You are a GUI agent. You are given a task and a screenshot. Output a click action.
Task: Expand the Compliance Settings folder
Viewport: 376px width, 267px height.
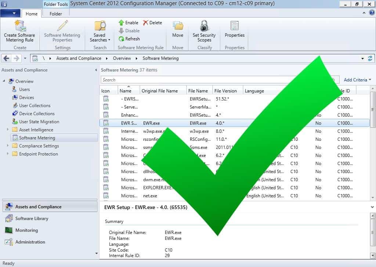7,146
